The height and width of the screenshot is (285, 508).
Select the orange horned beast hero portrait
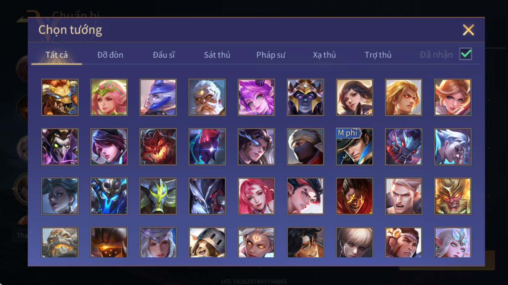click(60, 97)
